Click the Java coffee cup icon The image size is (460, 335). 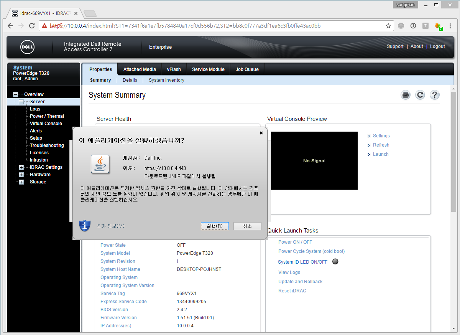click(x=100, y=164)
